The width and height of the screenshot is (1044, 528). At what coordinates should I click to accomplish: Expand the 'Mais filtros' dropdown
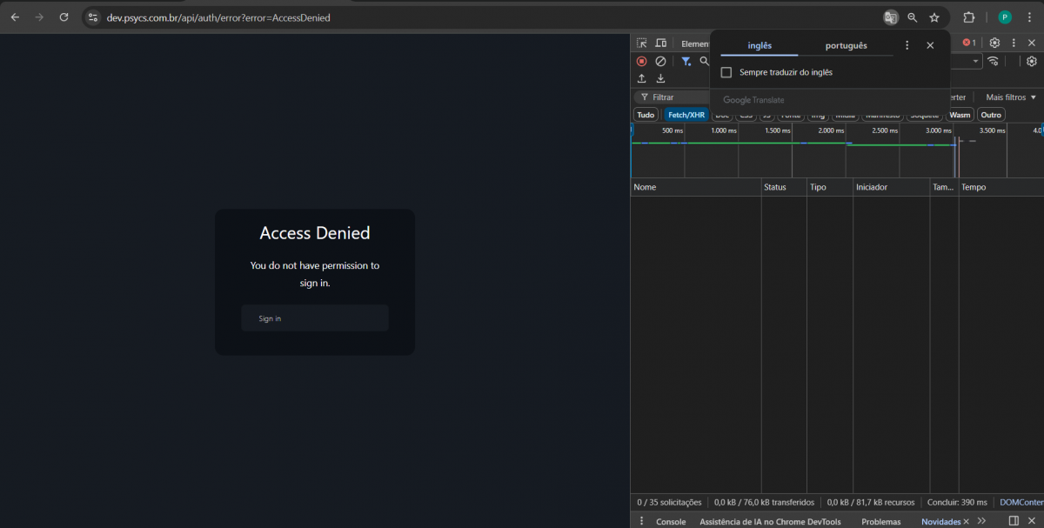[x=1010, y=97]
